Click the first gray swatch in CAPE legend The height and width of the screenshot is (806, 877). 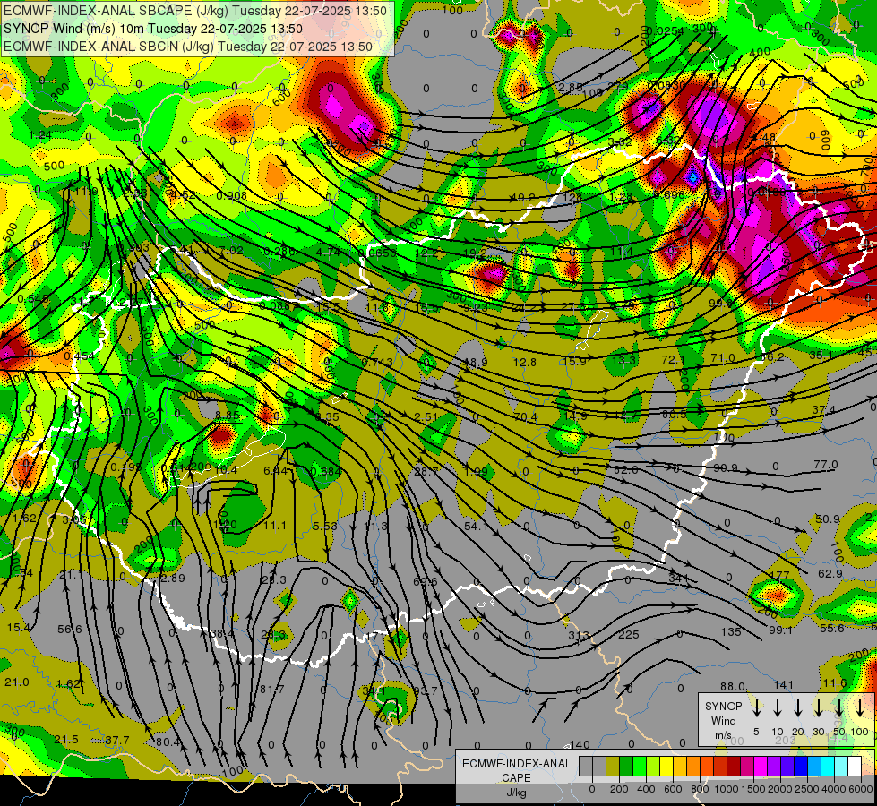point(586,767)
